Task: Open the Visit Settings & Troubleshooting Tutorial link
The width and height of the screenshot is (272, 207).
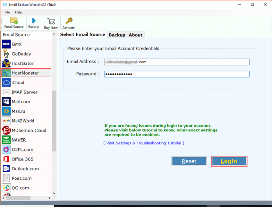Action: click(x=144, y=143)
